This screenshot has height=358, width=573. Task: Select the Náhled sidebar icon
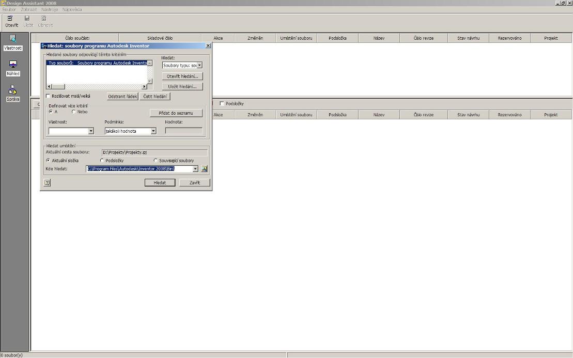(13, 68)
